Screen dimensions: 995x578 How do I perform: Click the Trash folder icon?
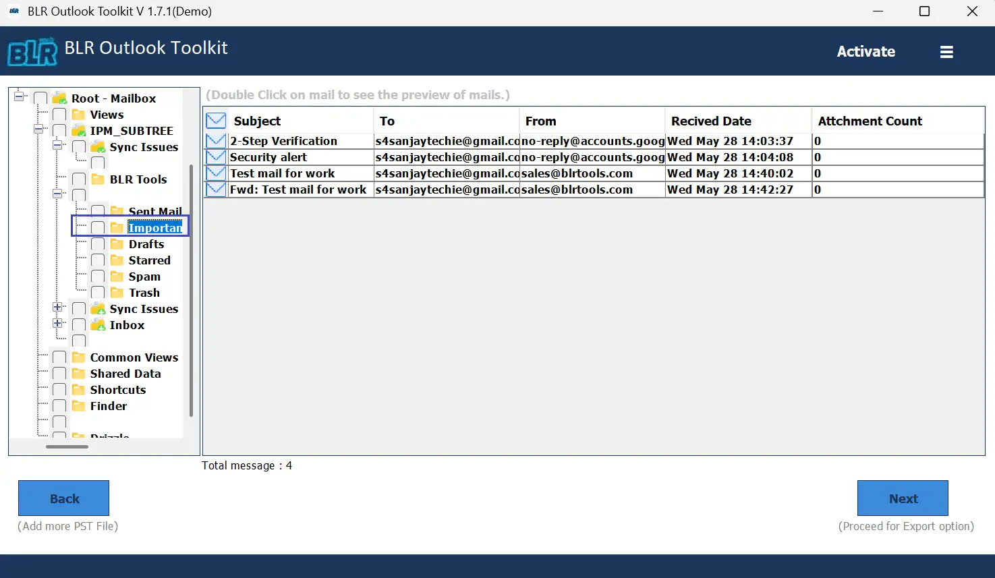[117, 293]
